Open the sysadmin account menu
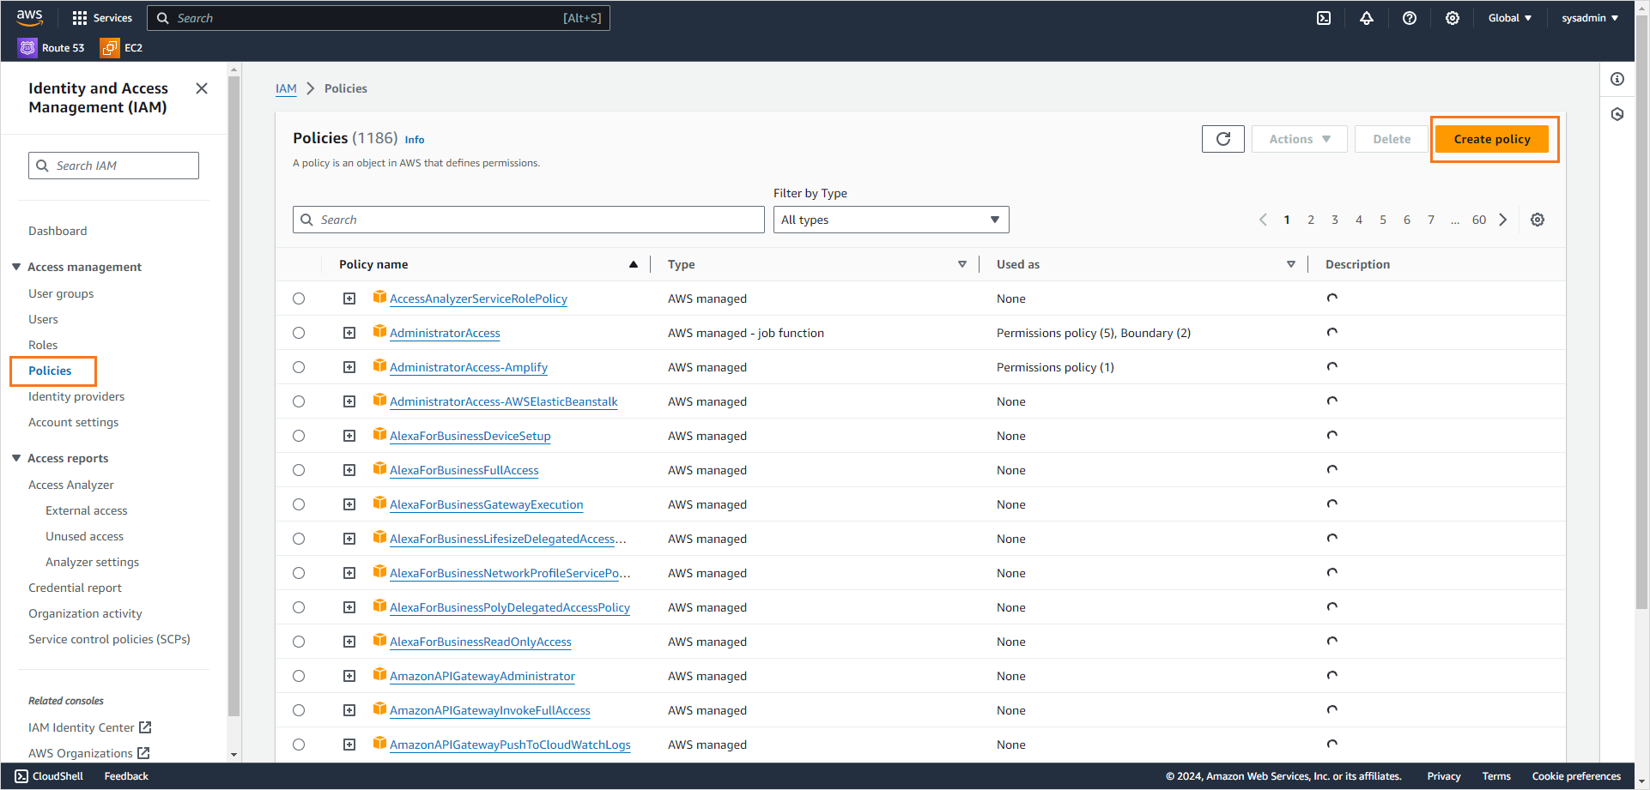The image size is (1650, 790). [1590, 18]
